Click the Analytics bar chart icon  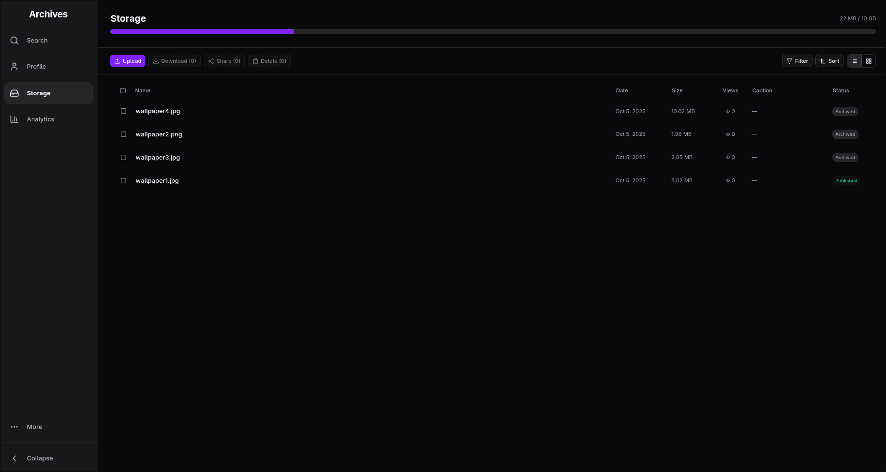pyautogui.click(x=15, y=119)
